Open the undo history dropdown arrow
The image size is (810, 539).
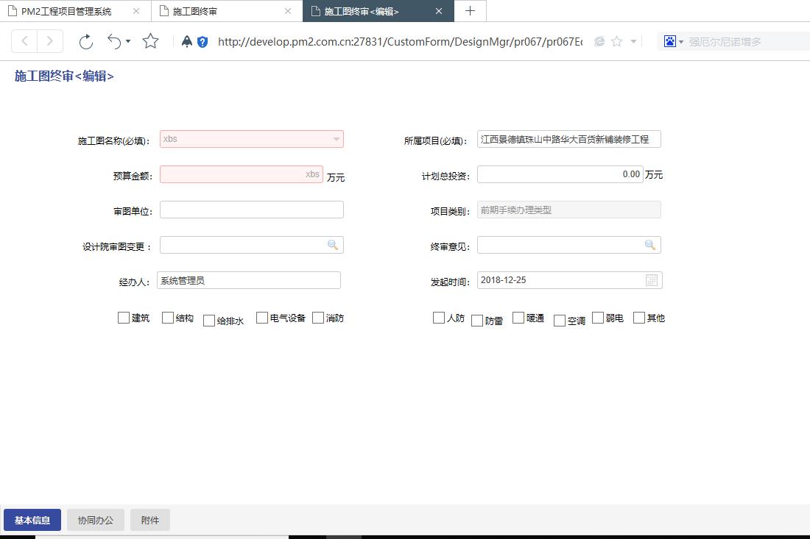[128, 42]
